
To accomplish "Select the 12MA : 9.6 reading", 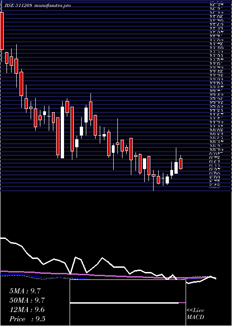I will pyautogui.click(x=27, y=310).
